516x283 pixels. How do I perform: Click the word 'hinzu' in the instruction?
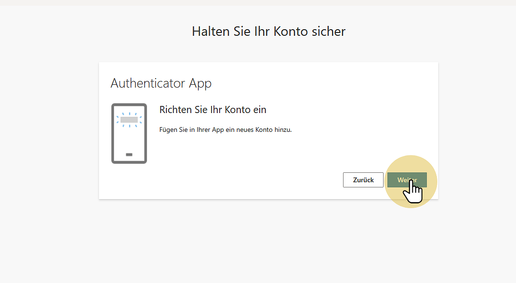(x=283, y=129)
